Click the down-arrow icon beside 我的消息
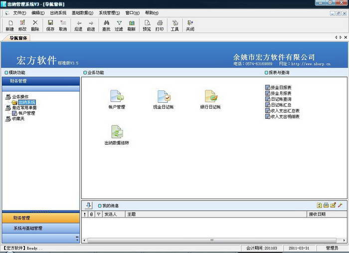Screen dimensions: 349x253 [88, 205]
